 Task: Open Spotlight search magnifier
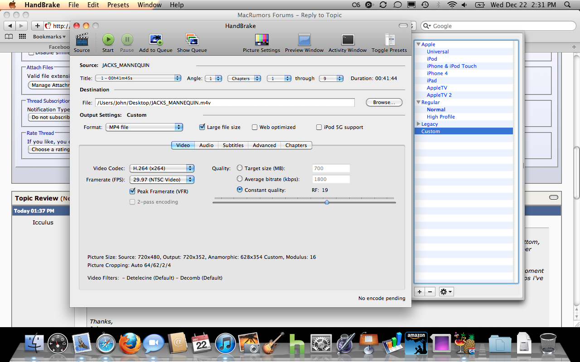pos(568,5)
